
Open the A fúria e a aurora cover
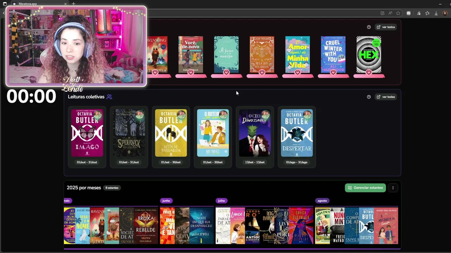[x=226, y=54]
